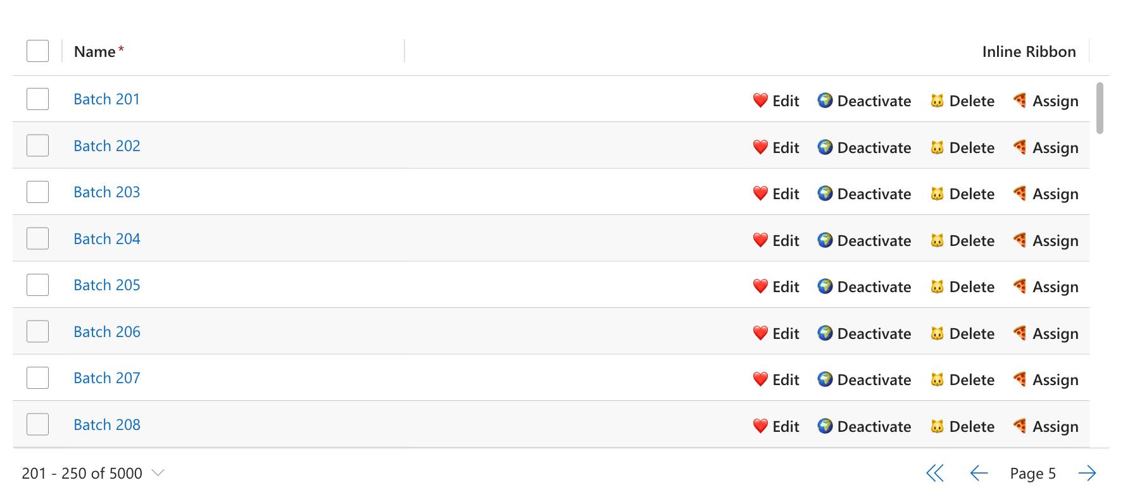Click the cat Delete icon for Batch 203

(x=937, y=193)
